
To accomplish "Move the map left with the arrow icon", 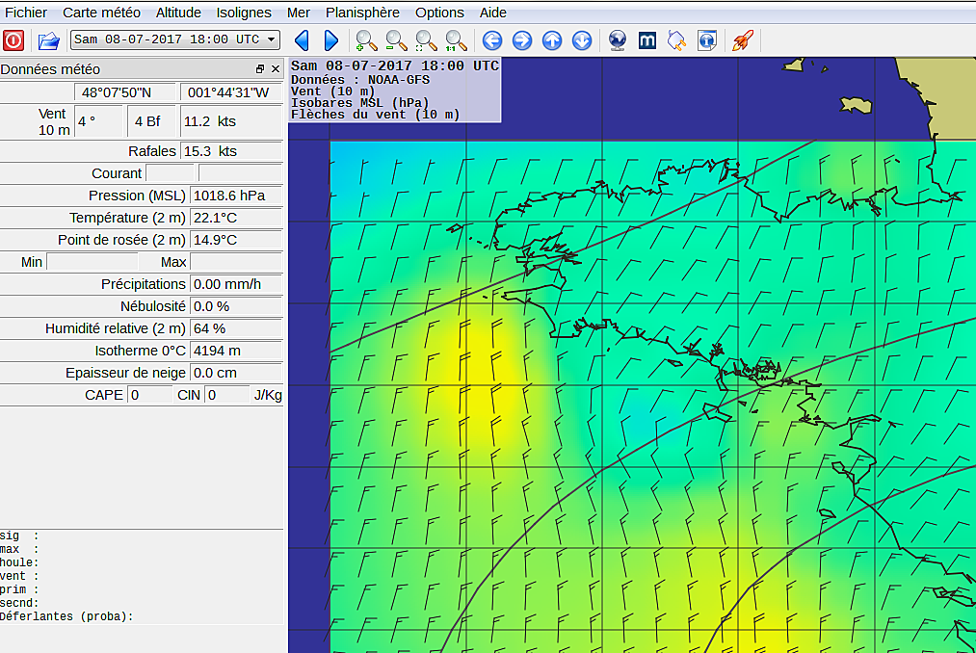I will coord(492,41).
